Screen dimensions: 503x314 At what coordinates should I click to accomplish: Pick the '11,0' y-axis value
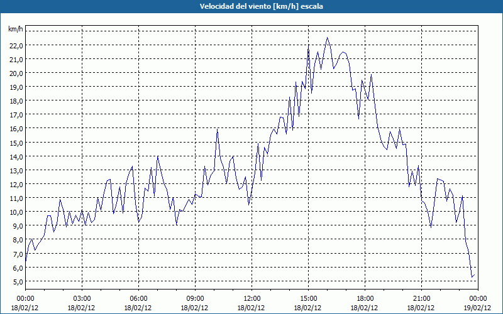tap(16, 198)
